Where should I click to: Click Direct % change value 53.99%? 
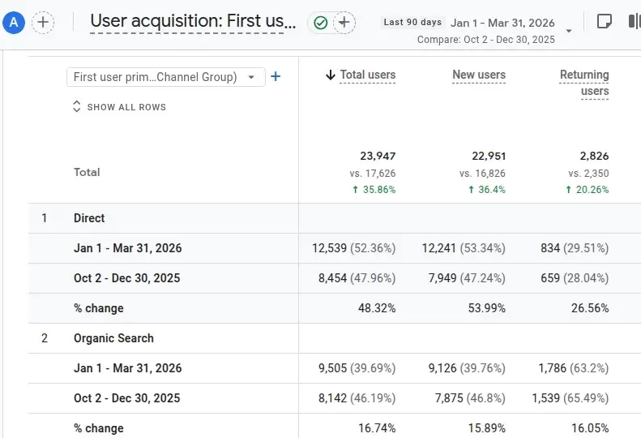point(487,308)
